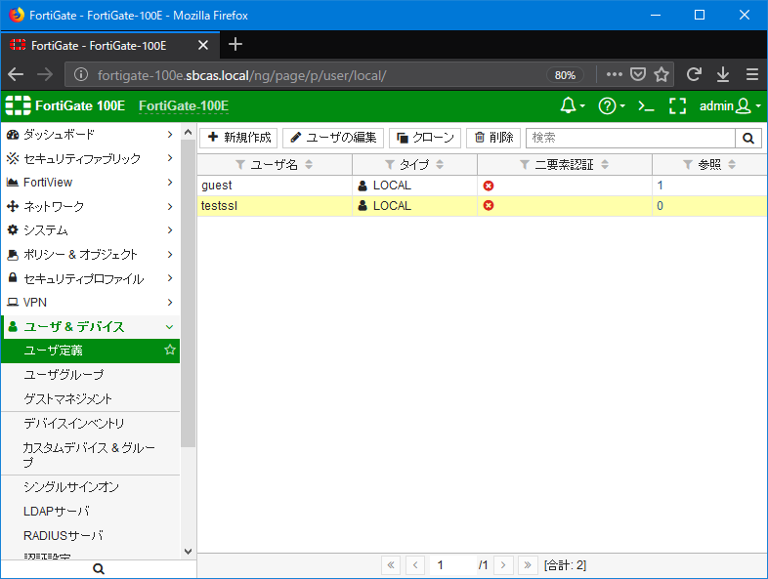Open a new browser tab

click(x=235, y=45)
